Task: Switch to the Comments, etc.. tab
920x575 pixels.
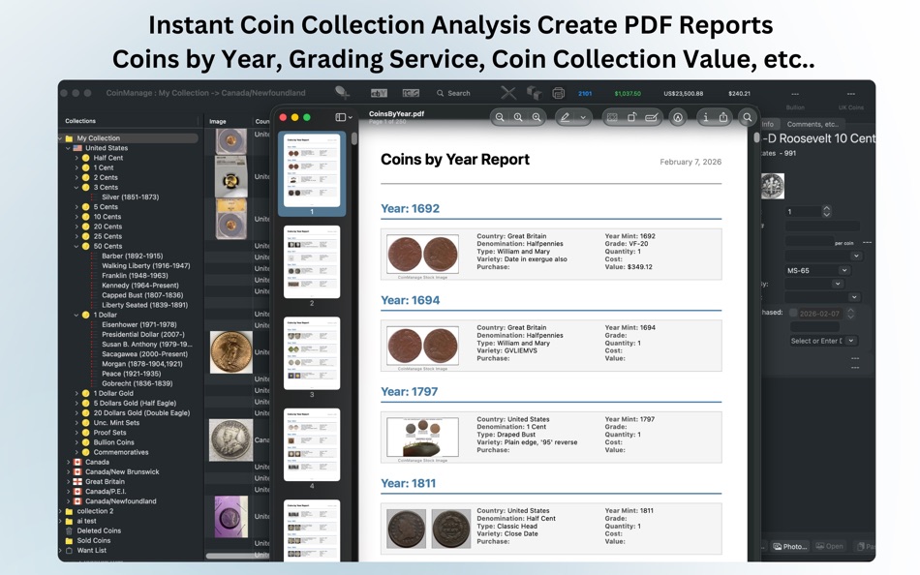Action: pos(813,124)
